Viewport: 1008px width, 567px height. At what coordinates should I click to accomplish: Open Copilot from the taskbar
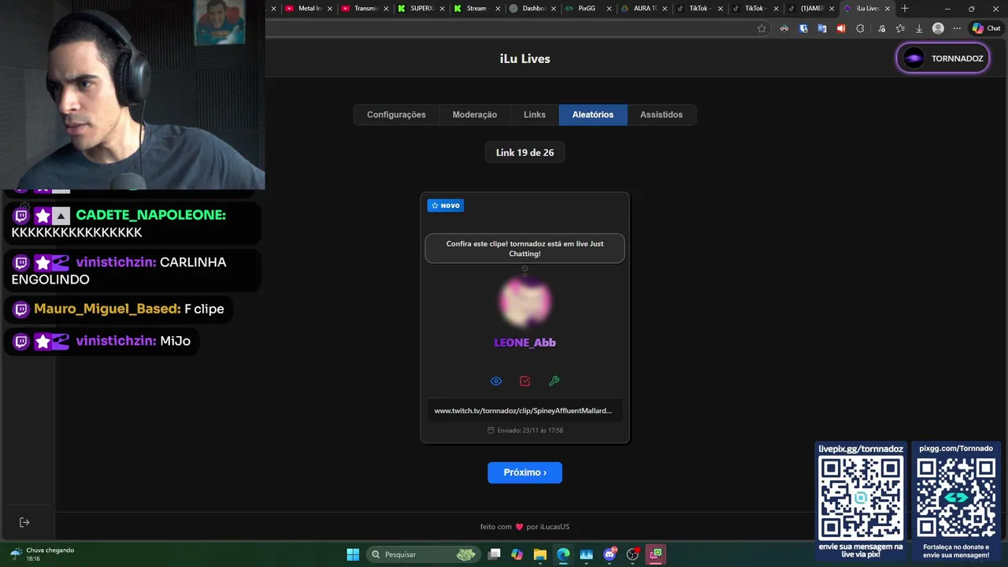point(517,554)
